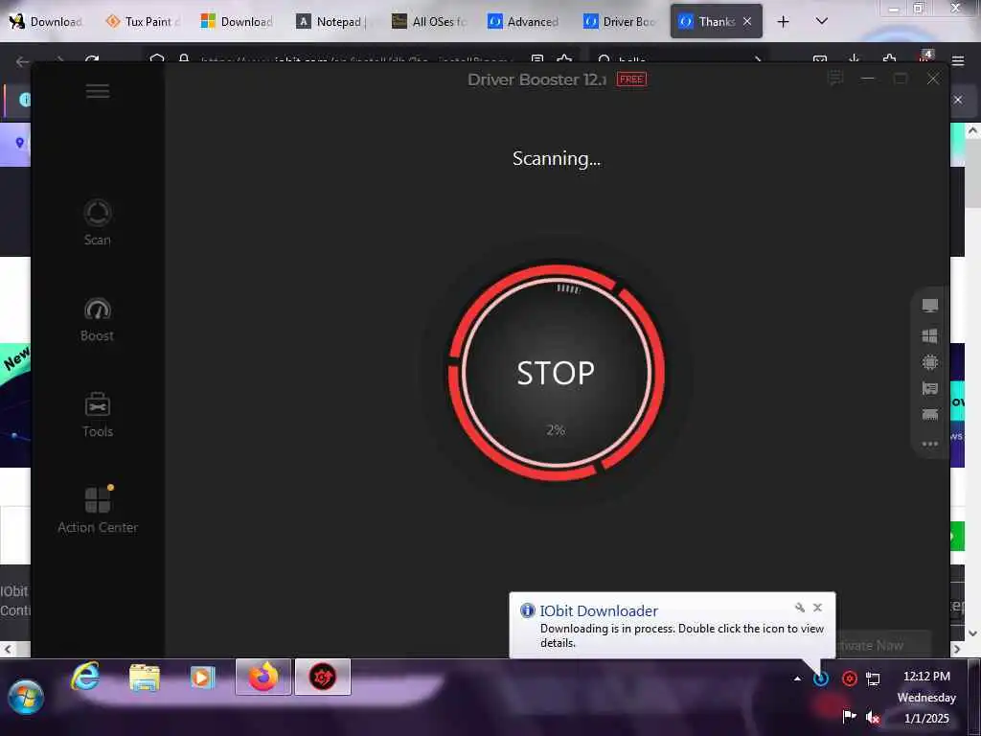Dismiss the IObit Downloader notification balloon
The image size is (981, 736).
coord(817,608)
